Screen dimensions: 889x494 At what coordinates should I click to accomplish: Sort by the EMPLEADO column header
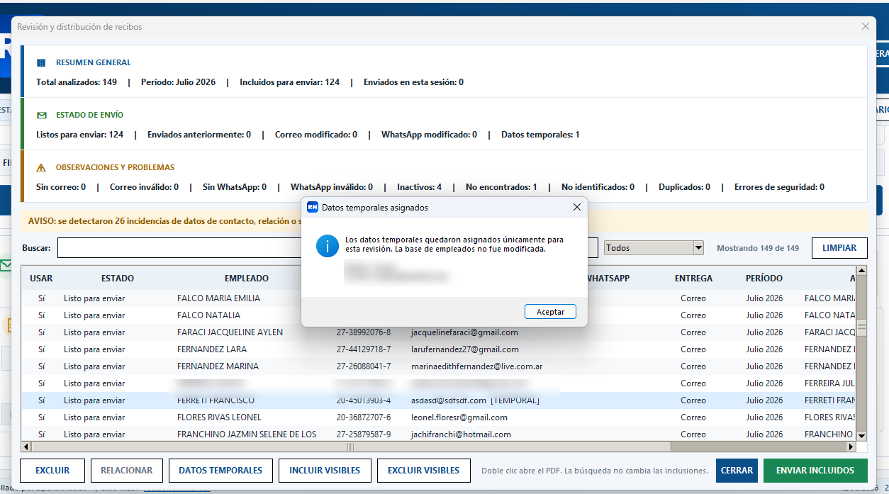click(x=247, y=279)
